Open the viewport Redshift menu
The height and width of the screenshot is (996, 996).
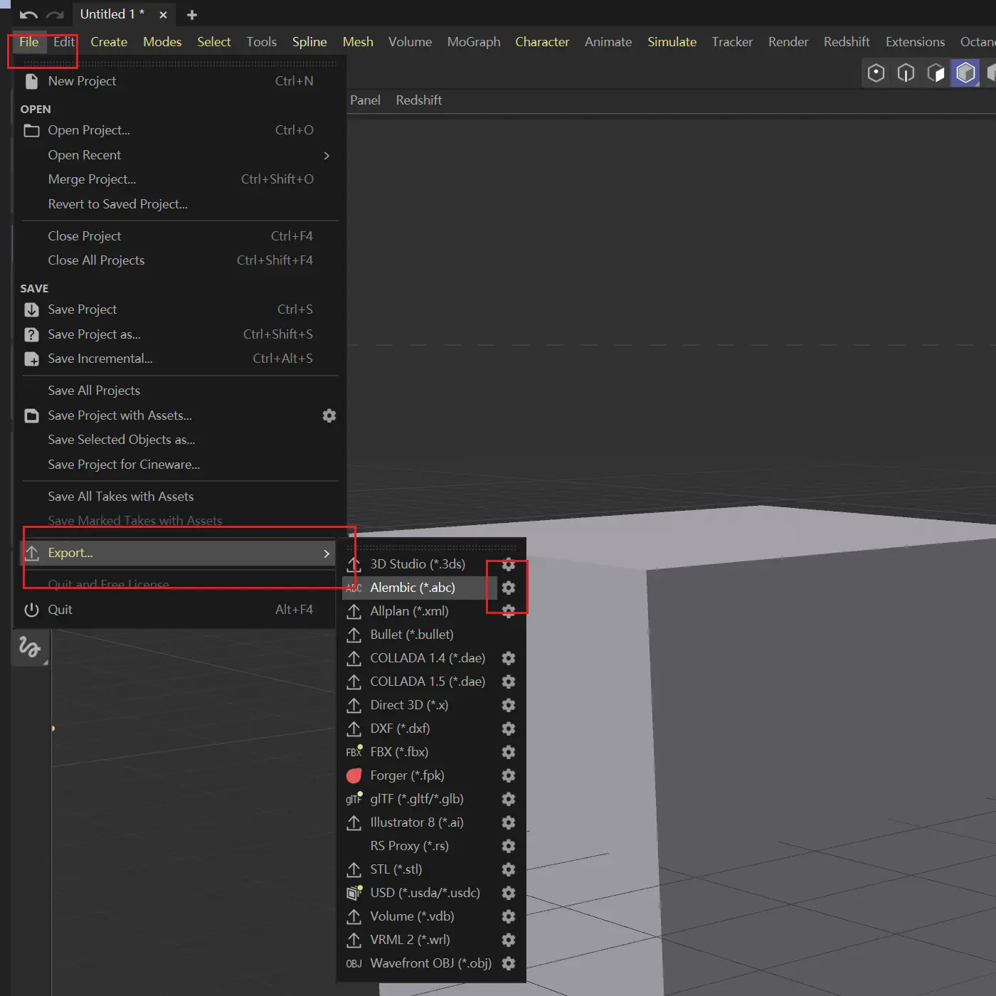pyautogui.click(x=419, y=100)
